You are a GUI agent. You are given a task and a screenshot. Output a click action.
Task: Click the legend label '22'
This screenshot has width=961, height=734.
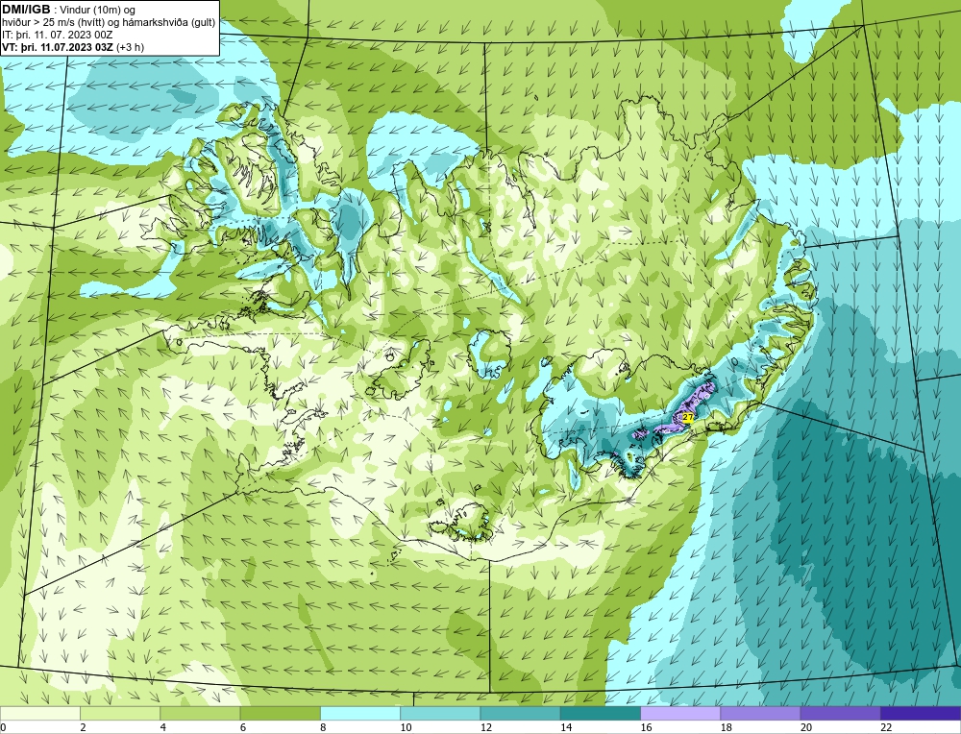[886, 728]
